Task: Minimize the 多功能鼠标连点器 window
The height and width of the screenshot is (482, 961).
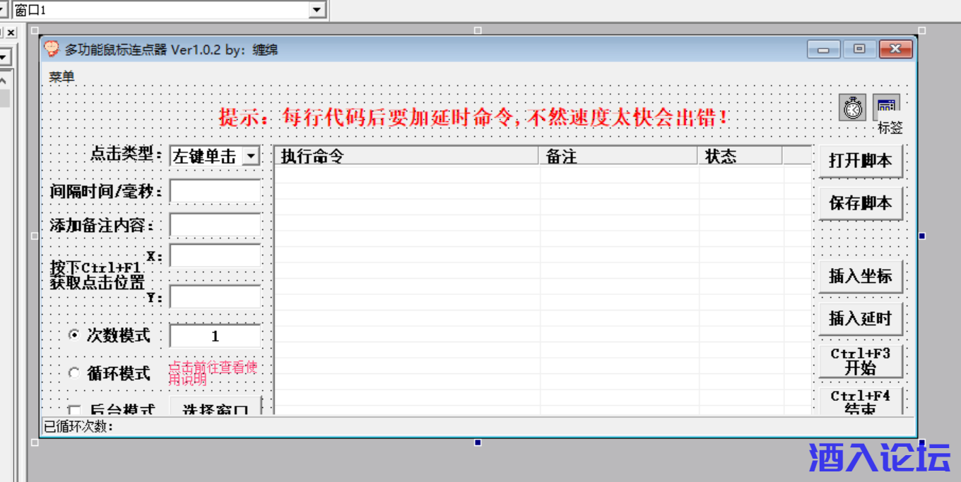Action: (x=823, y=49)
